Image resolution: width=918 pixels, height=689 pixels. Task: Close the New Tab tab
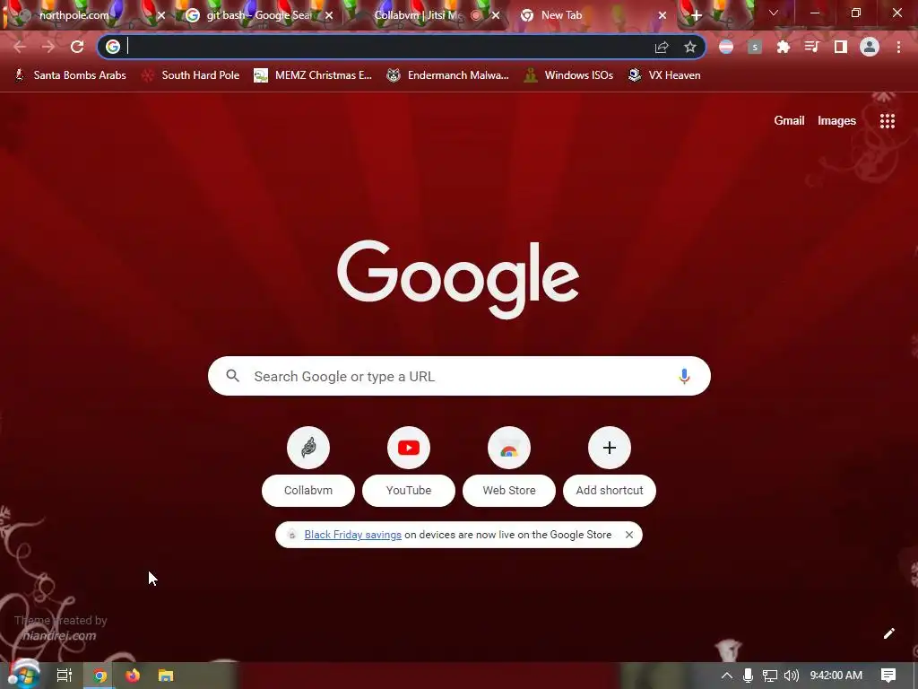pyautogui.click(x=663, y=16)
